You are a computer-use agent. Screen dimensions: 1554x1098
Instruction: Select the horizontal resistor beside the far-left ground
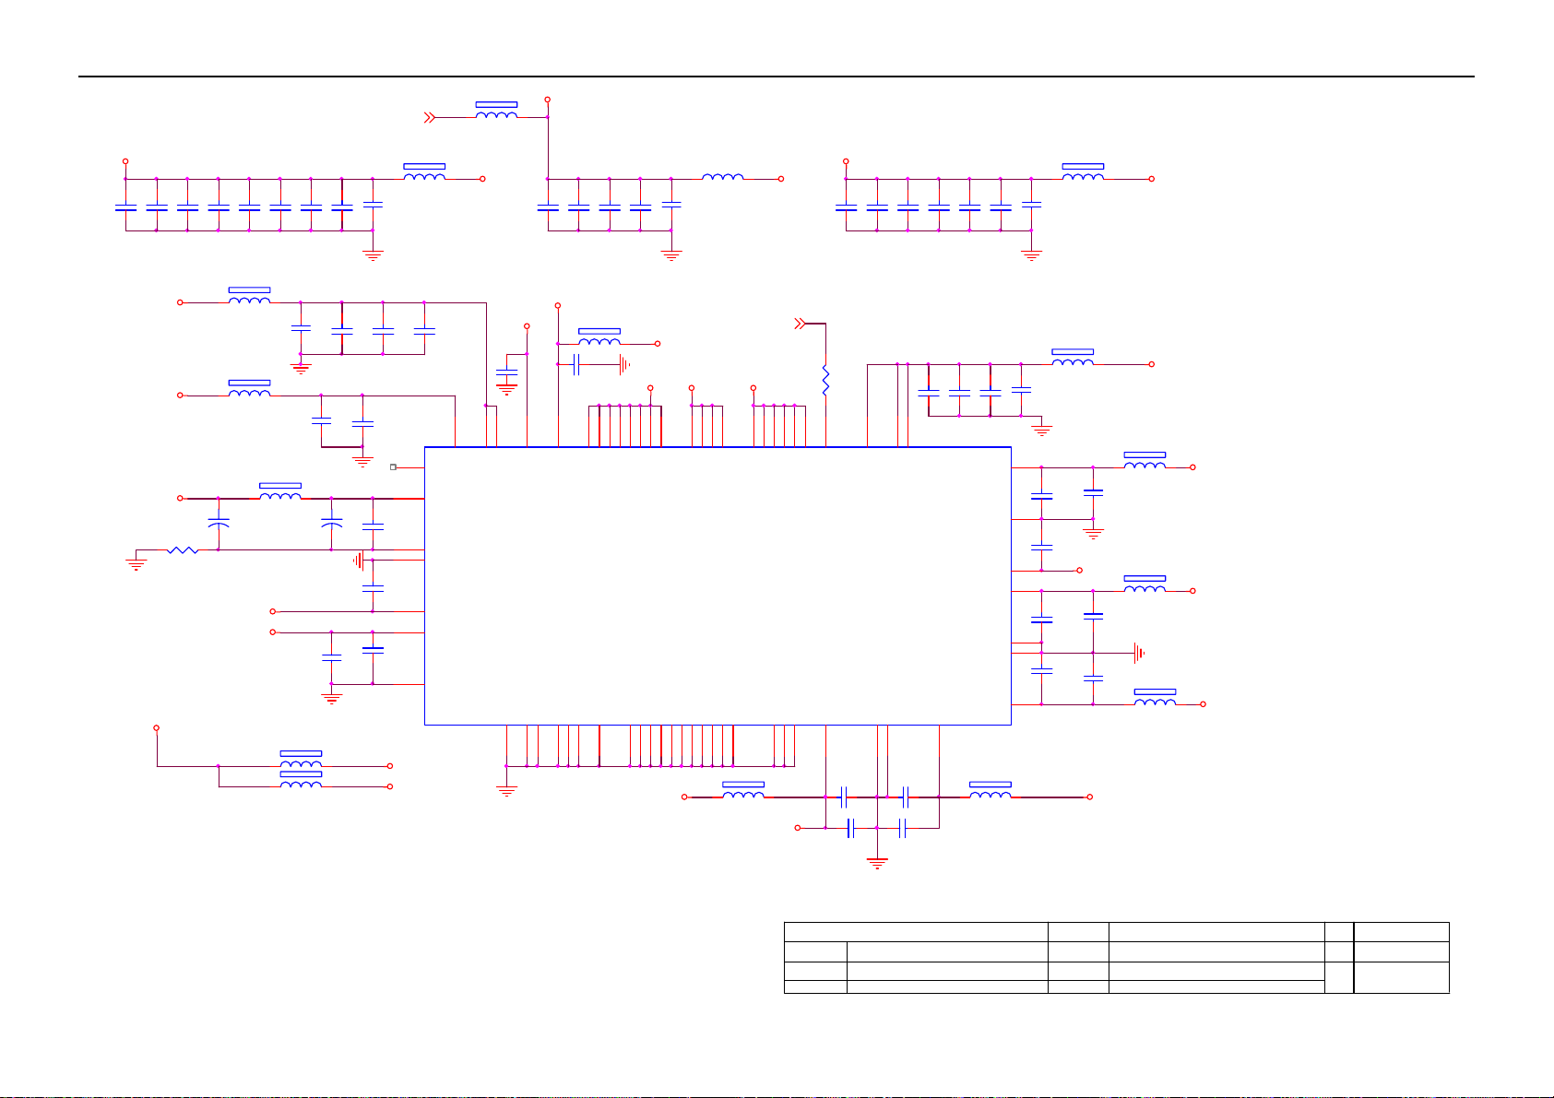183,550
